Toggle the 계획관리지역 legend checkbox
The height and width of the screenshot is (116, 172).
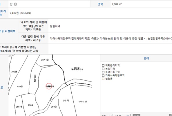coord(103,65)
